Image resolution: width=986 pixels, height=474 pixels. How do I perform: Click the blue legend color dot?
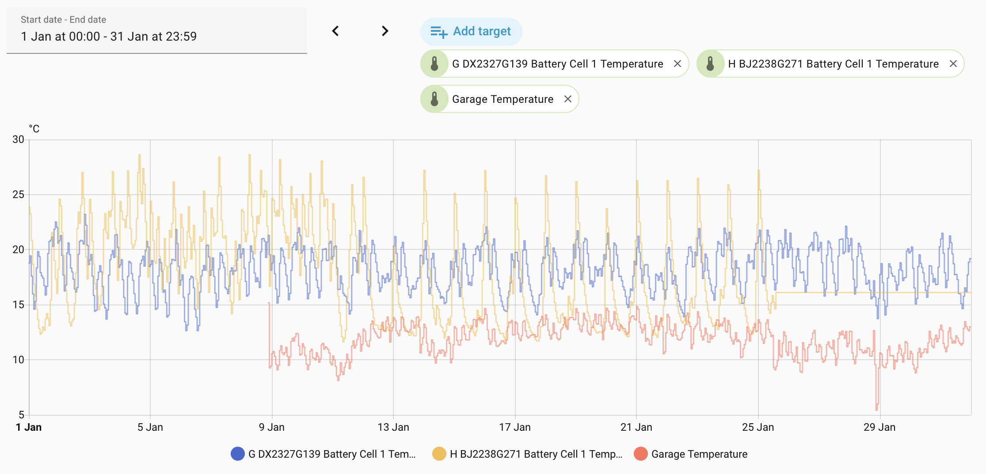pos(238,454)
